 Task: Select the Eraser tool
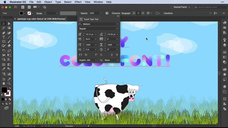click(x=9, y=46)
